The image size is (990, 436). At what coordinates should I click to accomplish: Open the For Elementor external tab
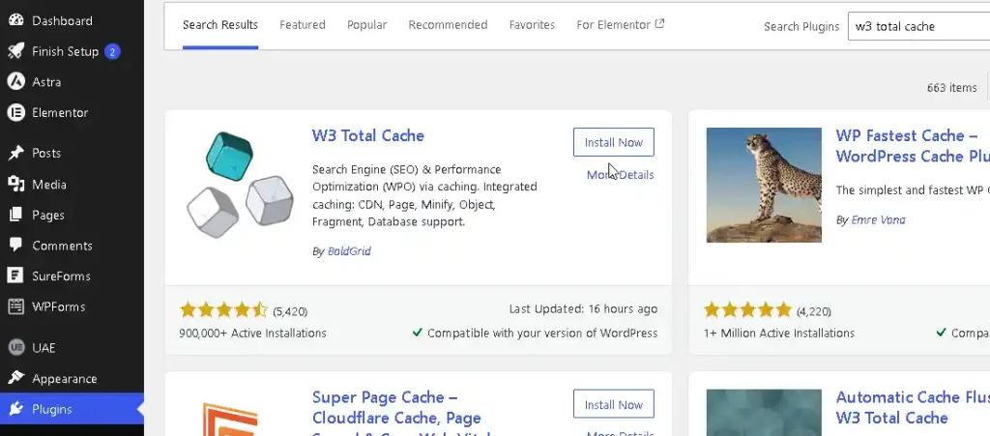(x=620, y=24)
